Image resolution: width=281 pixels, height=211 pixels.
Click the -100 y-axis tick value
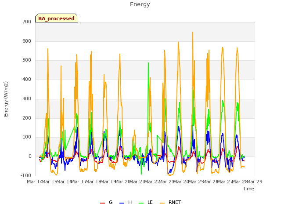(26, 175)
